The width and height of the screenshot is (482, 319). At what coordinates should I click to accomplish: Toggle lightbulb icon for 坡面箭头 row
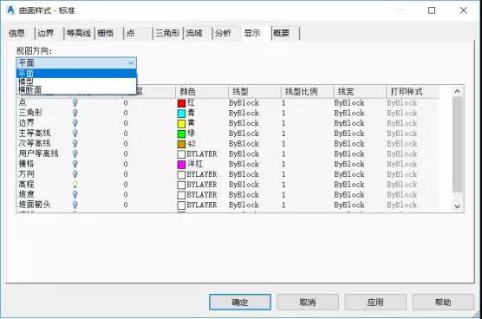pyautogui.click(x=75, y=205)
